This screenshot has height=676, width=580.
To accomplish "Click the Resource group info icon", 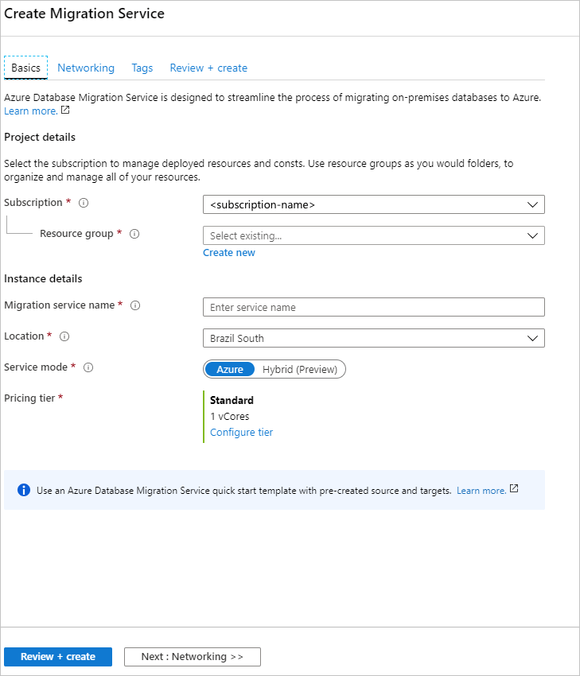I will tap(134, 233).
